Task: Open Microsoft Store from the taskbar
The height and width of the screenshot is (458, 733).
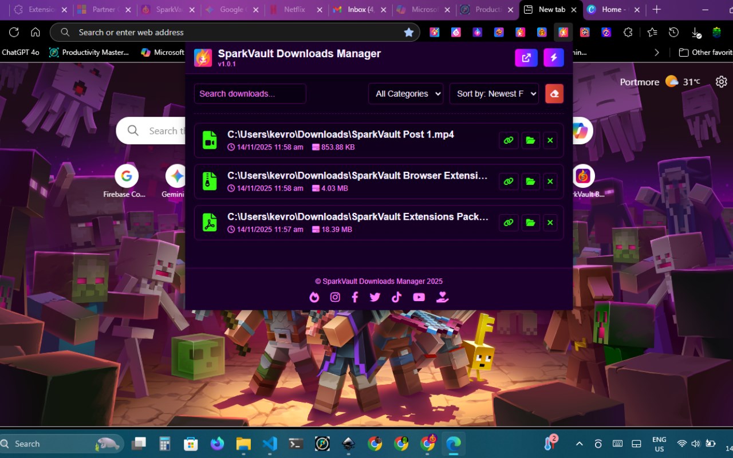Action: tap(191, 444)
